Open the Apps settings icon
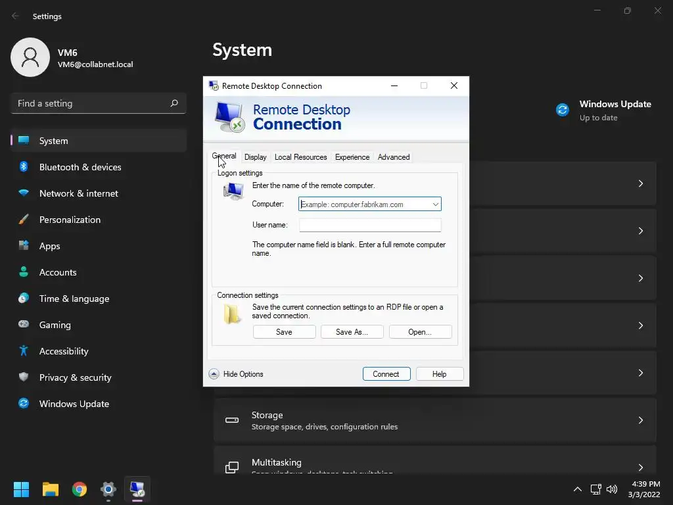The image size is (673, 505). (x=24, y=246)
